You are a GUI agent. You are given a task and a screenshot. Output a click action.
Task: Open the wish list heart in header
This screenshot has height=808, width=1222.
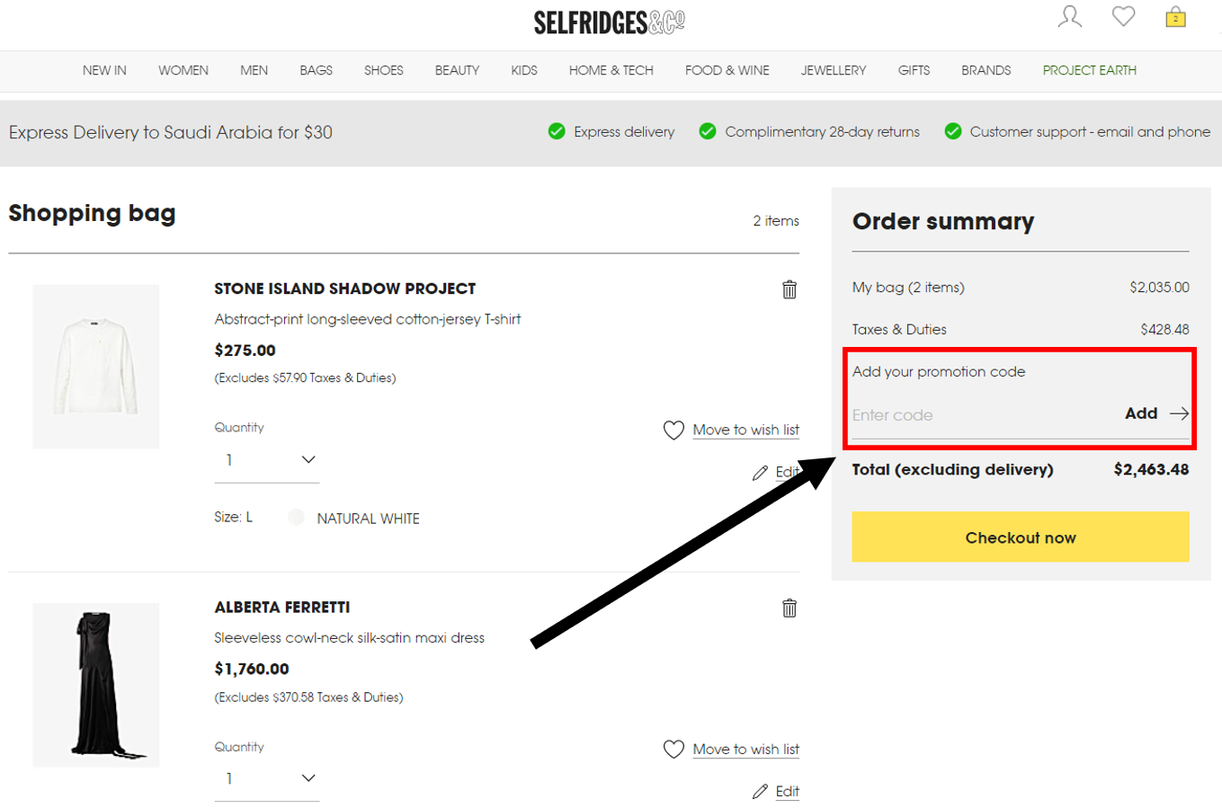pyautogui.click(x=1123, y=16)
